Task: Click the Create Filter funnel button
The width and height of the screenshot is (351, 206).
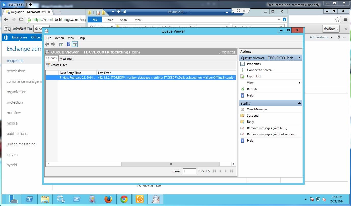Action: tap(56, 65)
